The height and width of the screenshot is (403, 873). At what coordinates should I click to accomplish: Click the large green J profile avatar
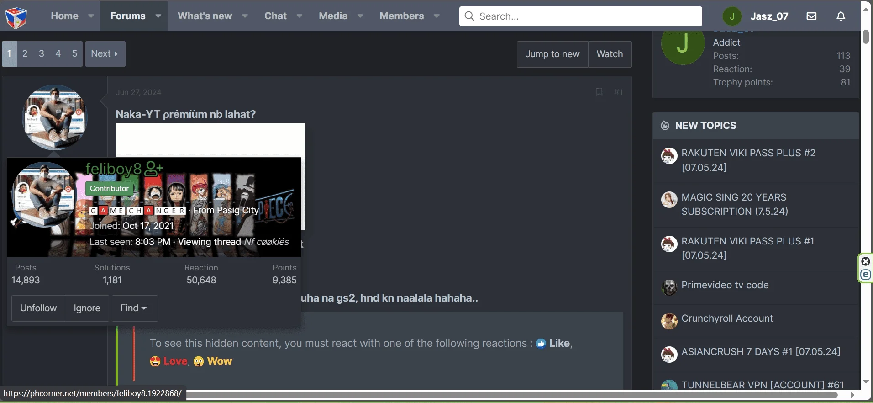coord(683,46)
